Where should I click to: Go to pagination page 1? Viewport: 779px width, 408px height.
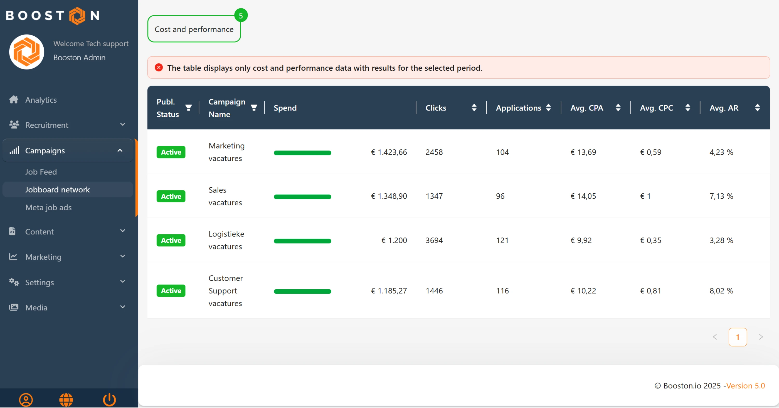pyautogui.click(x=737, y=337)
